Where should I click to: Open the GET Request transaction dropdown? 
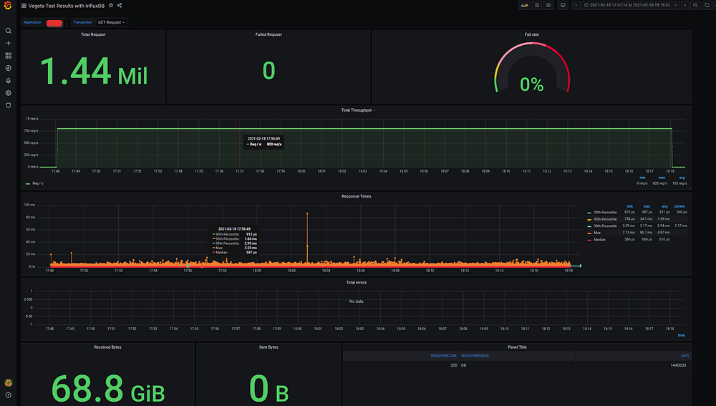(112, 22)
